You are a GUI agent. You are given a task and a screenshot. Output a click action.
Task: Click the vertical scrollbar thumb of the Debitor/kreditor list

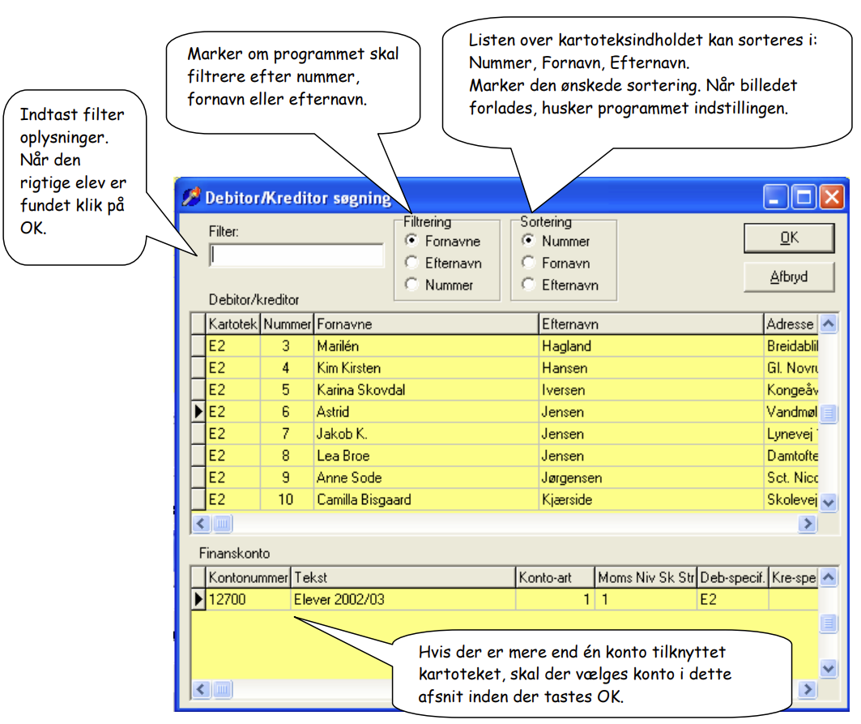pos(829,413)
